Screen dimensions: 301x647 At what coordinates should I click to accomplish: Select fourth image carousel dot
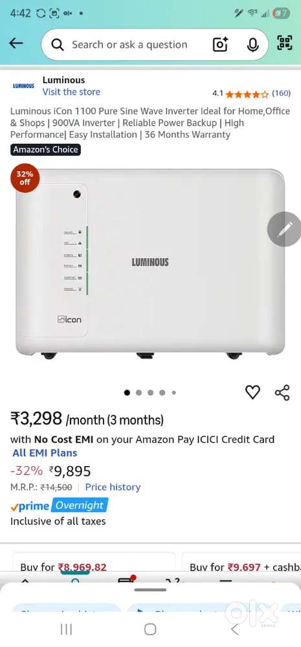tap(162, 392)
